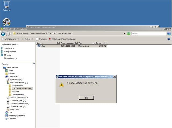Open the Виды dropdown arrow
172x128 pixels.
click(33, 39)
